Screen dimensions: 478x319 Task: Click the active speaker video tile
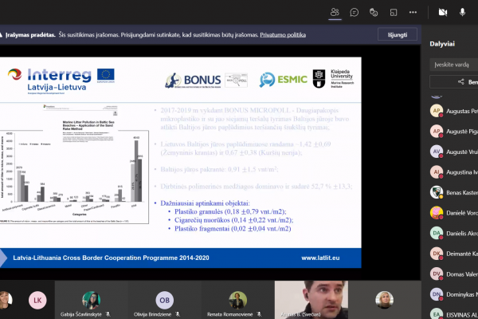(311, 300)
